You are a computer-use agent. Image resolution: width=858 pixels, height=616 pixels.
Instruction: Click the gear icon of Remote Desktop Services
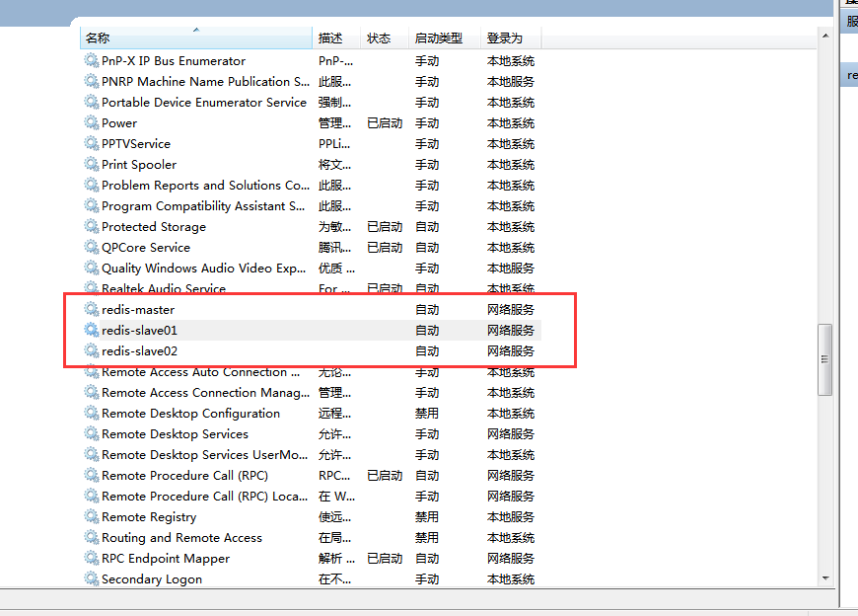pos(92,433)
